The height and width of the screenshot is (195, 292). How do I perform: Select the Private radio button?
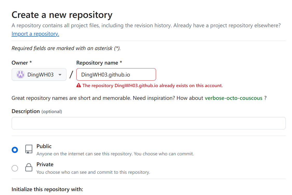tap(15, 168)
